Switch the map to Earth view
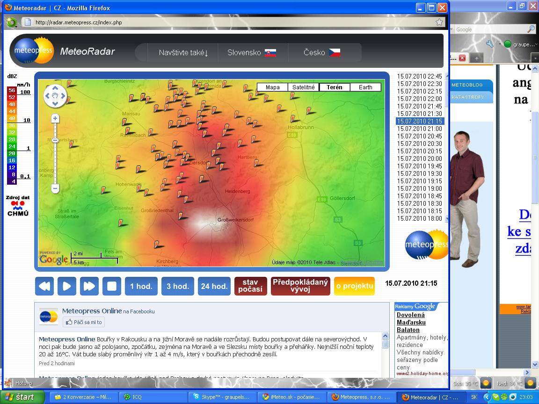 point(365,87)
